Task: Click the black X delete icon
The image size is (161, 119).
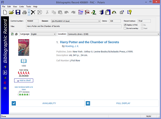Action: 33,12
